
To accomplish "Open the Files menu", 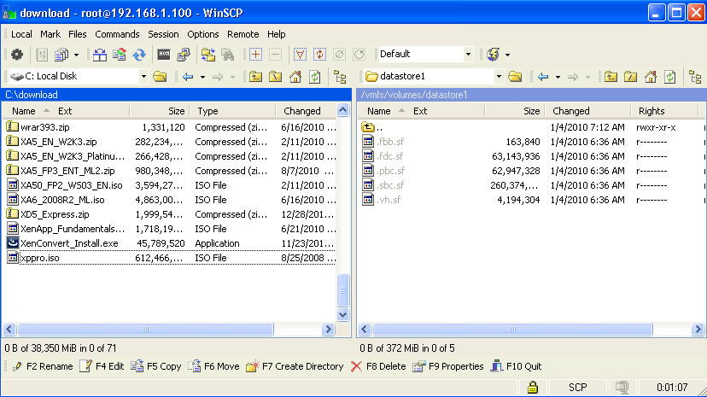I will (x=77, y=34).
